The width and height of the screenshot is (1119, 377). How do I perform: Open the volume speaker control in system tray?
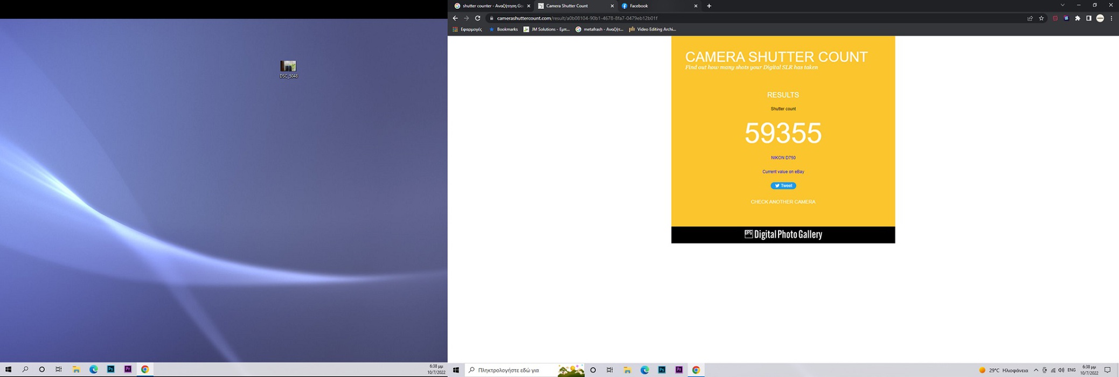[1061, 371]
